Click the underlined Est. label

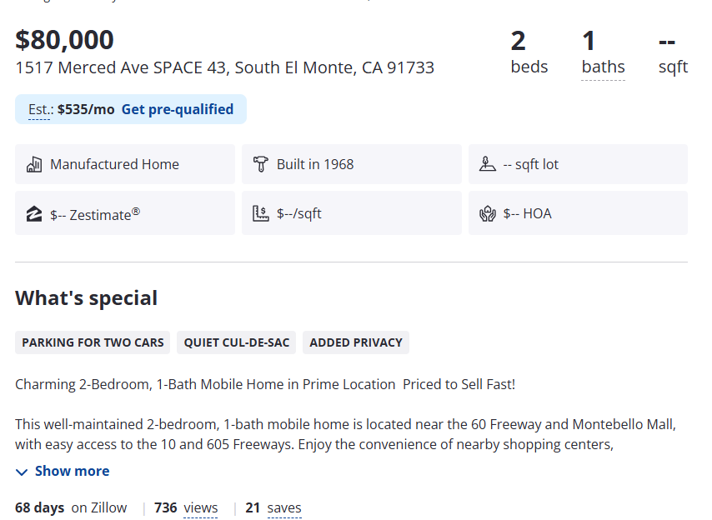(x=40, y=110)
